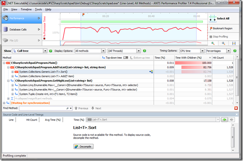Image resolution: width=243 pixels, height=161 pixels.
Task: Click the Decompile button
Action: [x=83, y=147]
